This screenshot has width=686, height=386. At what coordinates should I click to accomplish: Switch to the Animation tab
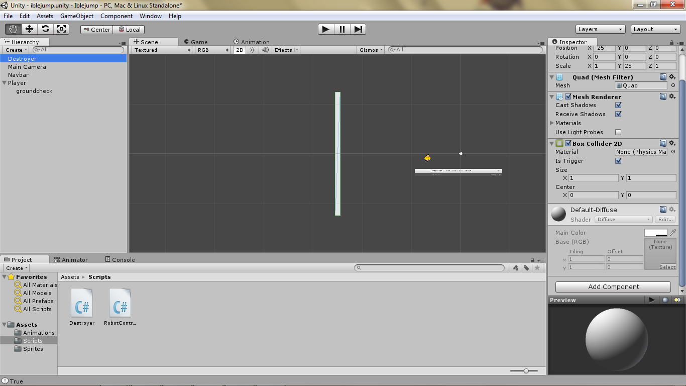pyautogui.click(x=252, y=42)
